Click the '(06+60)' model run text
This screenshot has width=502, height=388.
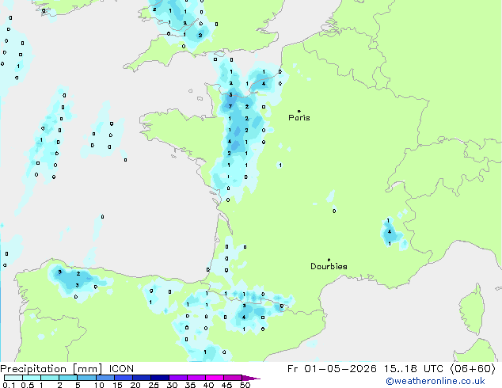coord(473,369)
